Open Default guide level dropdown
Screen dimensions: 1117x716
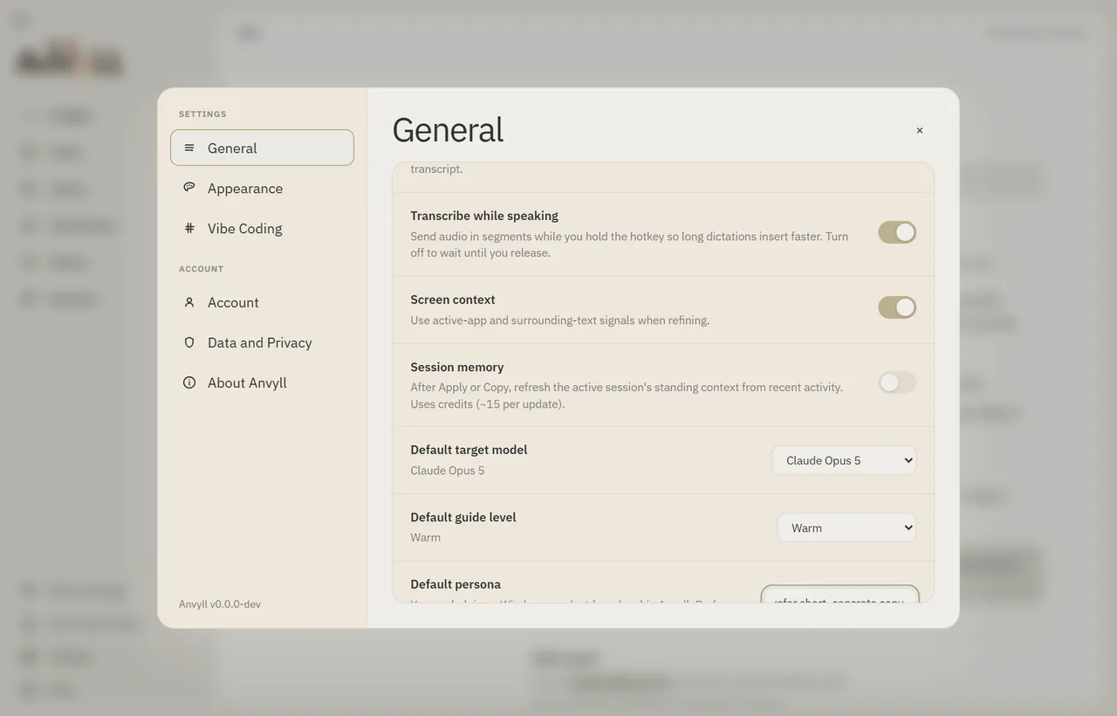846,527
